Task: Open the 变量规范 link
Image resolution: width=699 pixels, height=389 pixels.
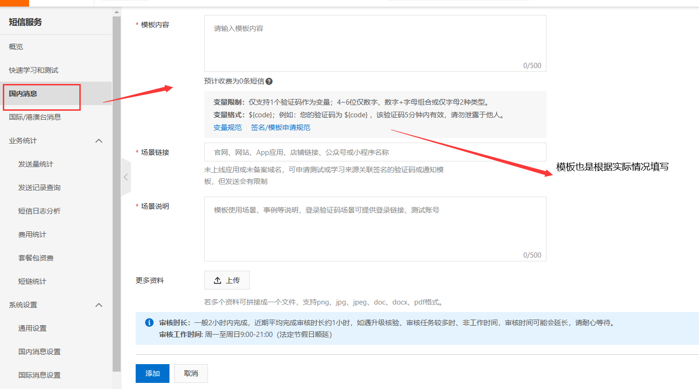Action: 228,128
